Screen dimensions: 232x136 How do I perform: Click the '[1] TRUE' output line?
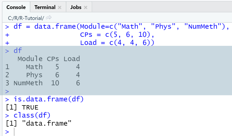(22, 107)
